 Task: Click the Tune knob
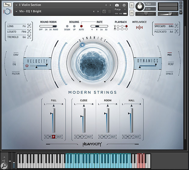pos(140,6)
